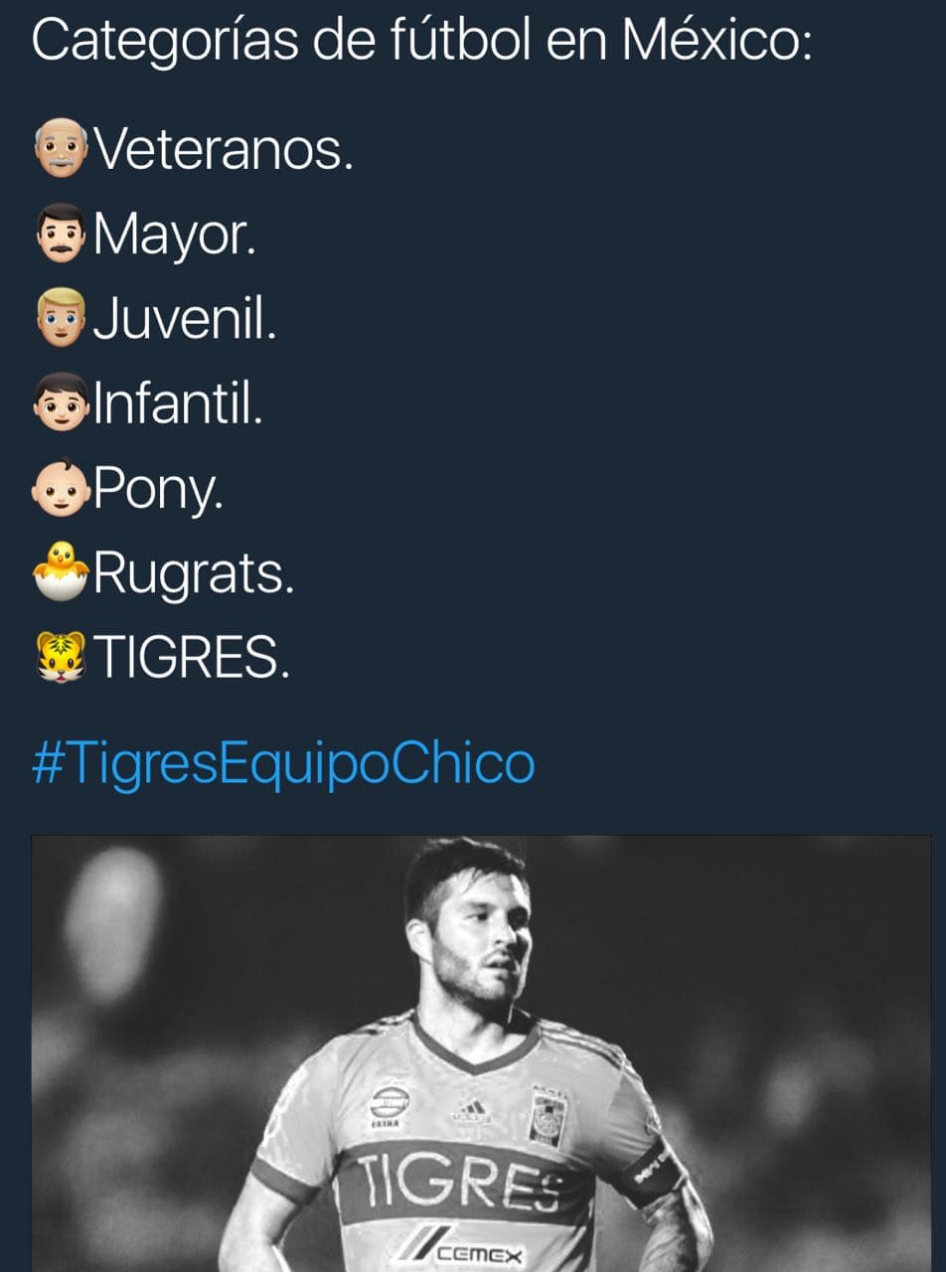Select the 'Infantil.' text line
The width and height of the screenshot is (946, 1272).
tap(179, 404)
